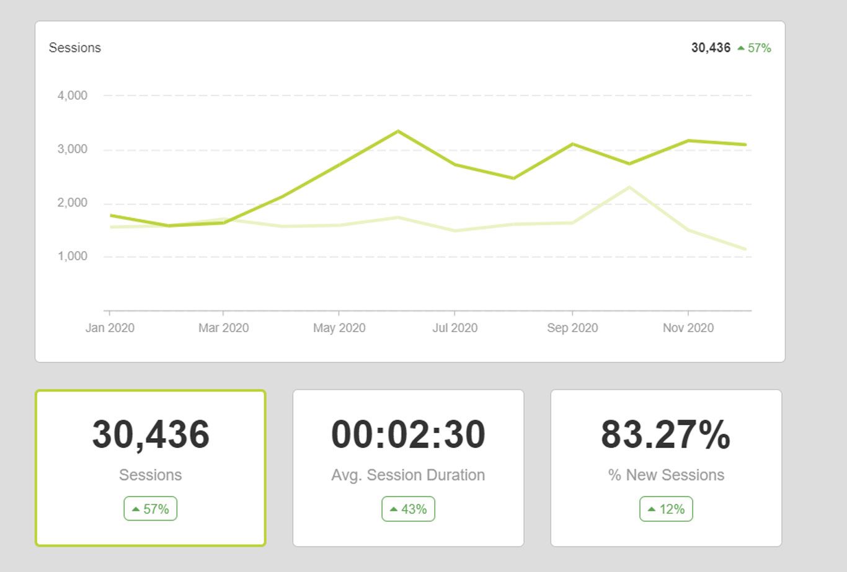Image resolution: width=847 pixels, height=572 pixels.
Task: Click the Nov 2020 axis label
Action: coord(688,328)
